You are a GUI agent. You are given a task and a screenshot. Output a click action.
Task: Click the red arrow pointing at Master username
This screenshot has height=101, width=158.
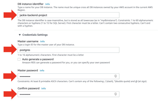[x=10, y=50]
